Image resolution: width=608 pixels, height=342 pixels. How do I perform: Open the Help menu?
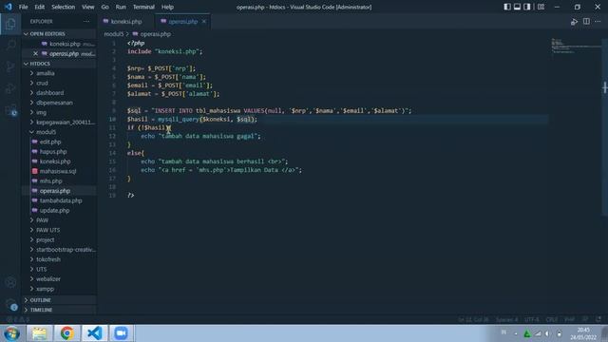point(167,7)
